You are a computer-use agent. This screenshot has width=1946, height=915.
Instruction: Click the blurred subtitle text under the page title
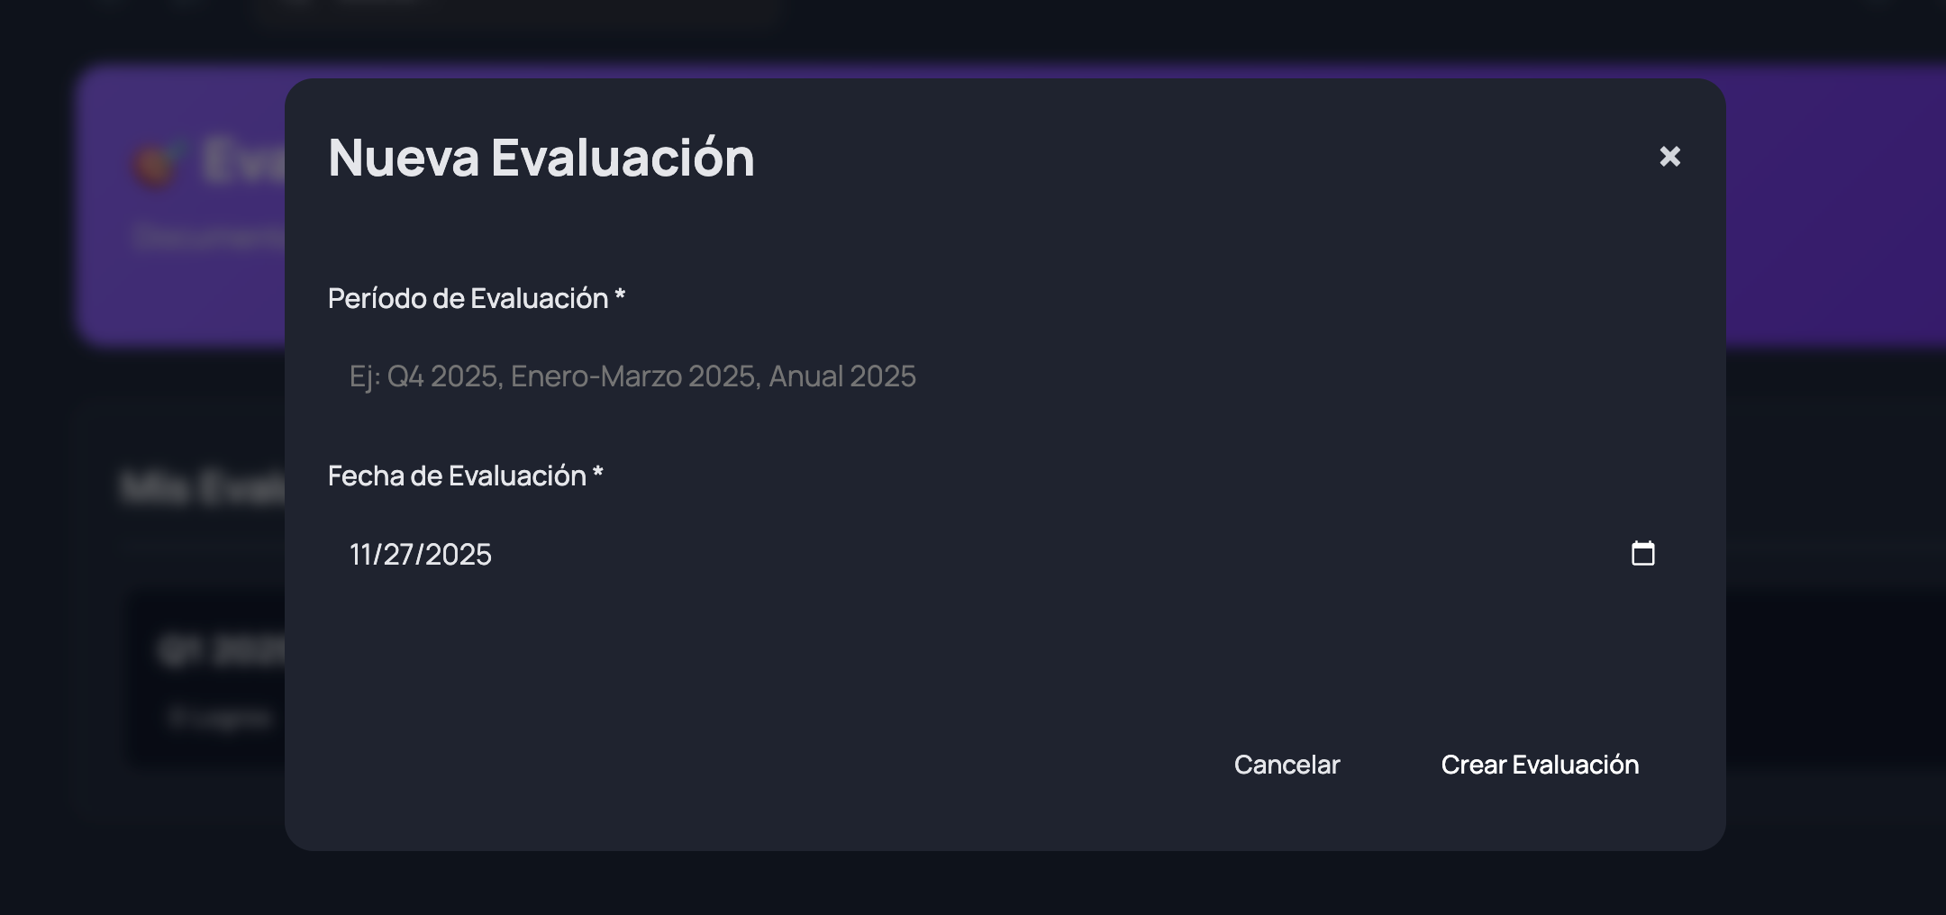tap(209, 237)
